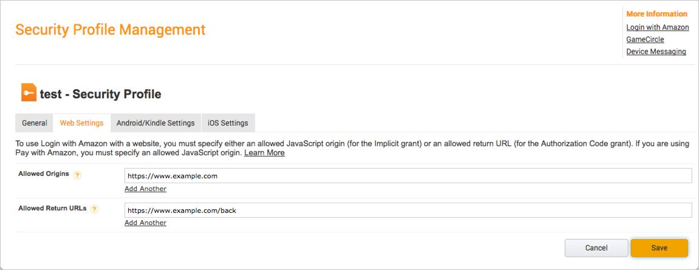
Task: Open the Android/Kindle Settings tab
Action: coord(155,123)
